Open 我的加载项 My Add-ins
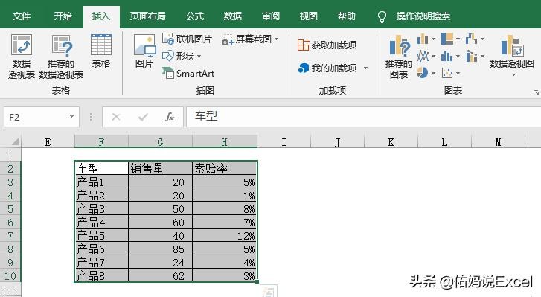This screenshot has width=541, height=297. point(327,68)
